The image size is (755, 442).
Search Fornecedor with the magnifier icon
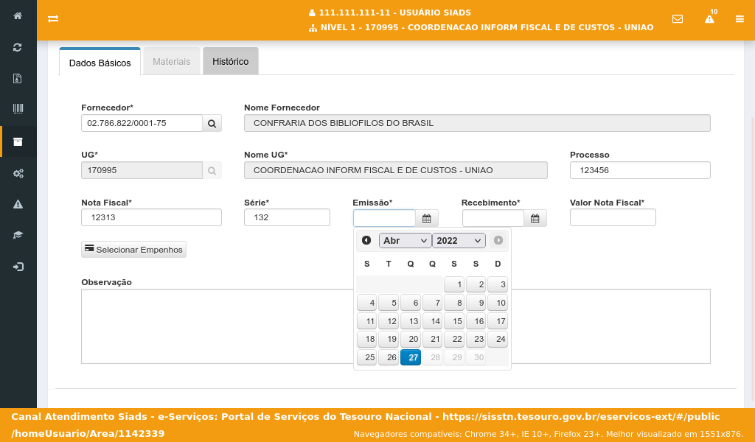[x=212, y=124]
